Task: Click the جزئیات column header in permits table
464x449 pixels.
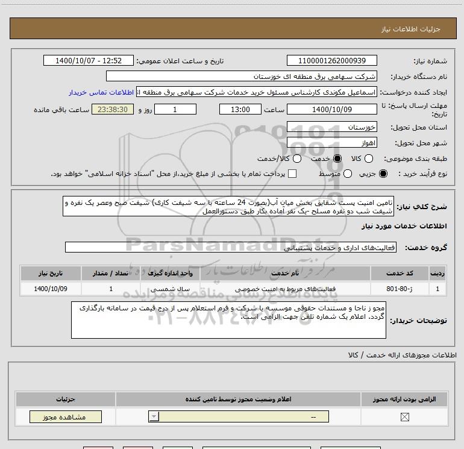Action: pos(66,399)
